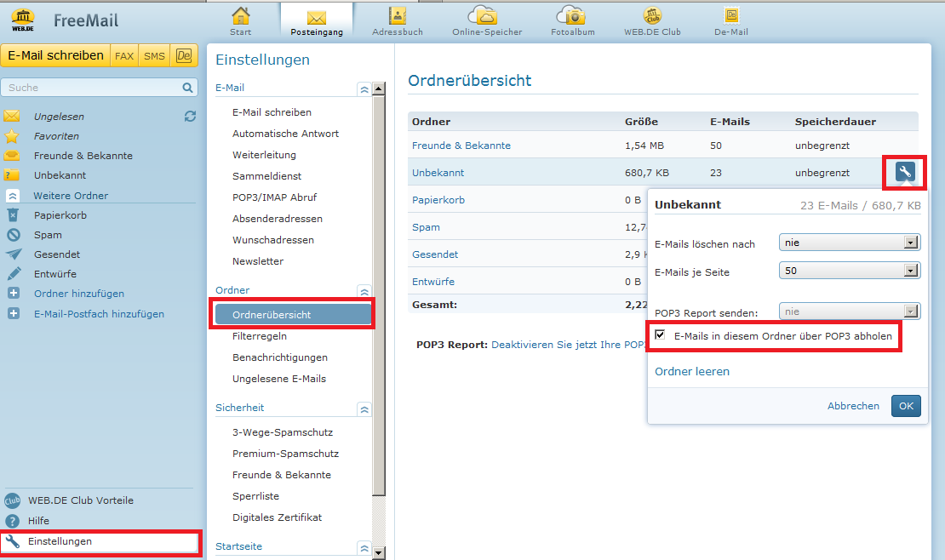Open the E-Mails löschen nach dropdown

[x=849, y=243]
